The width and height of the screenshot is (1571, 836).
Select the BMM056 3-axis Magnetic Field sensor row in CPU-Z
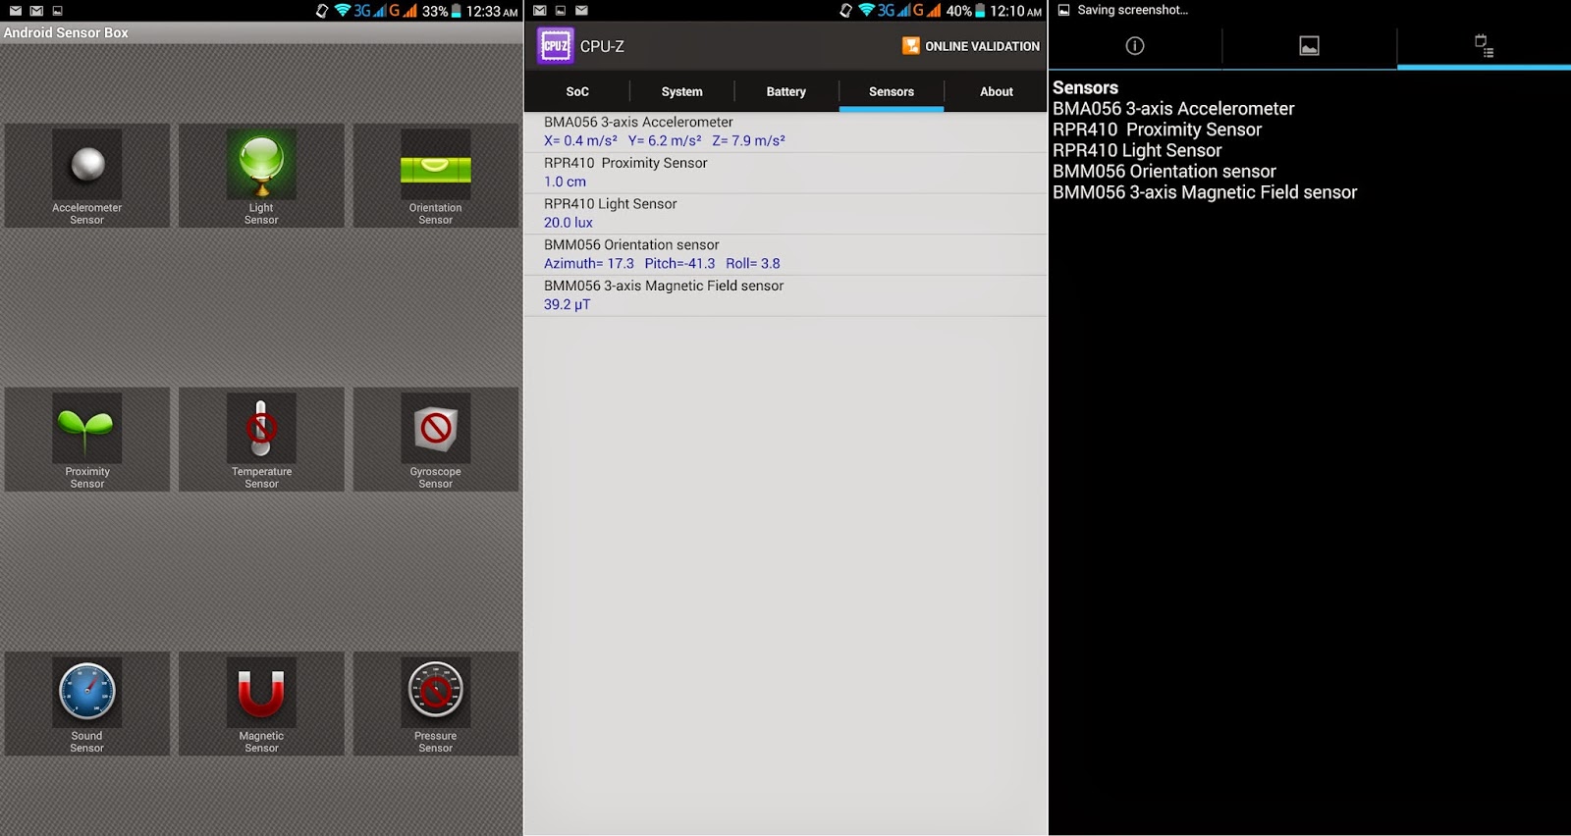tap(785, 295)
